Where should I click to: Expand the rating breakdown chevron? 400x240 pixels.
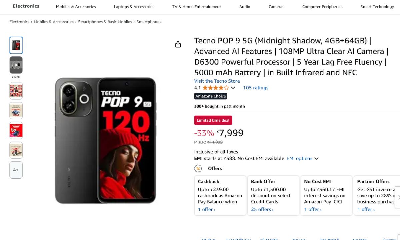[x=233, y=88]
